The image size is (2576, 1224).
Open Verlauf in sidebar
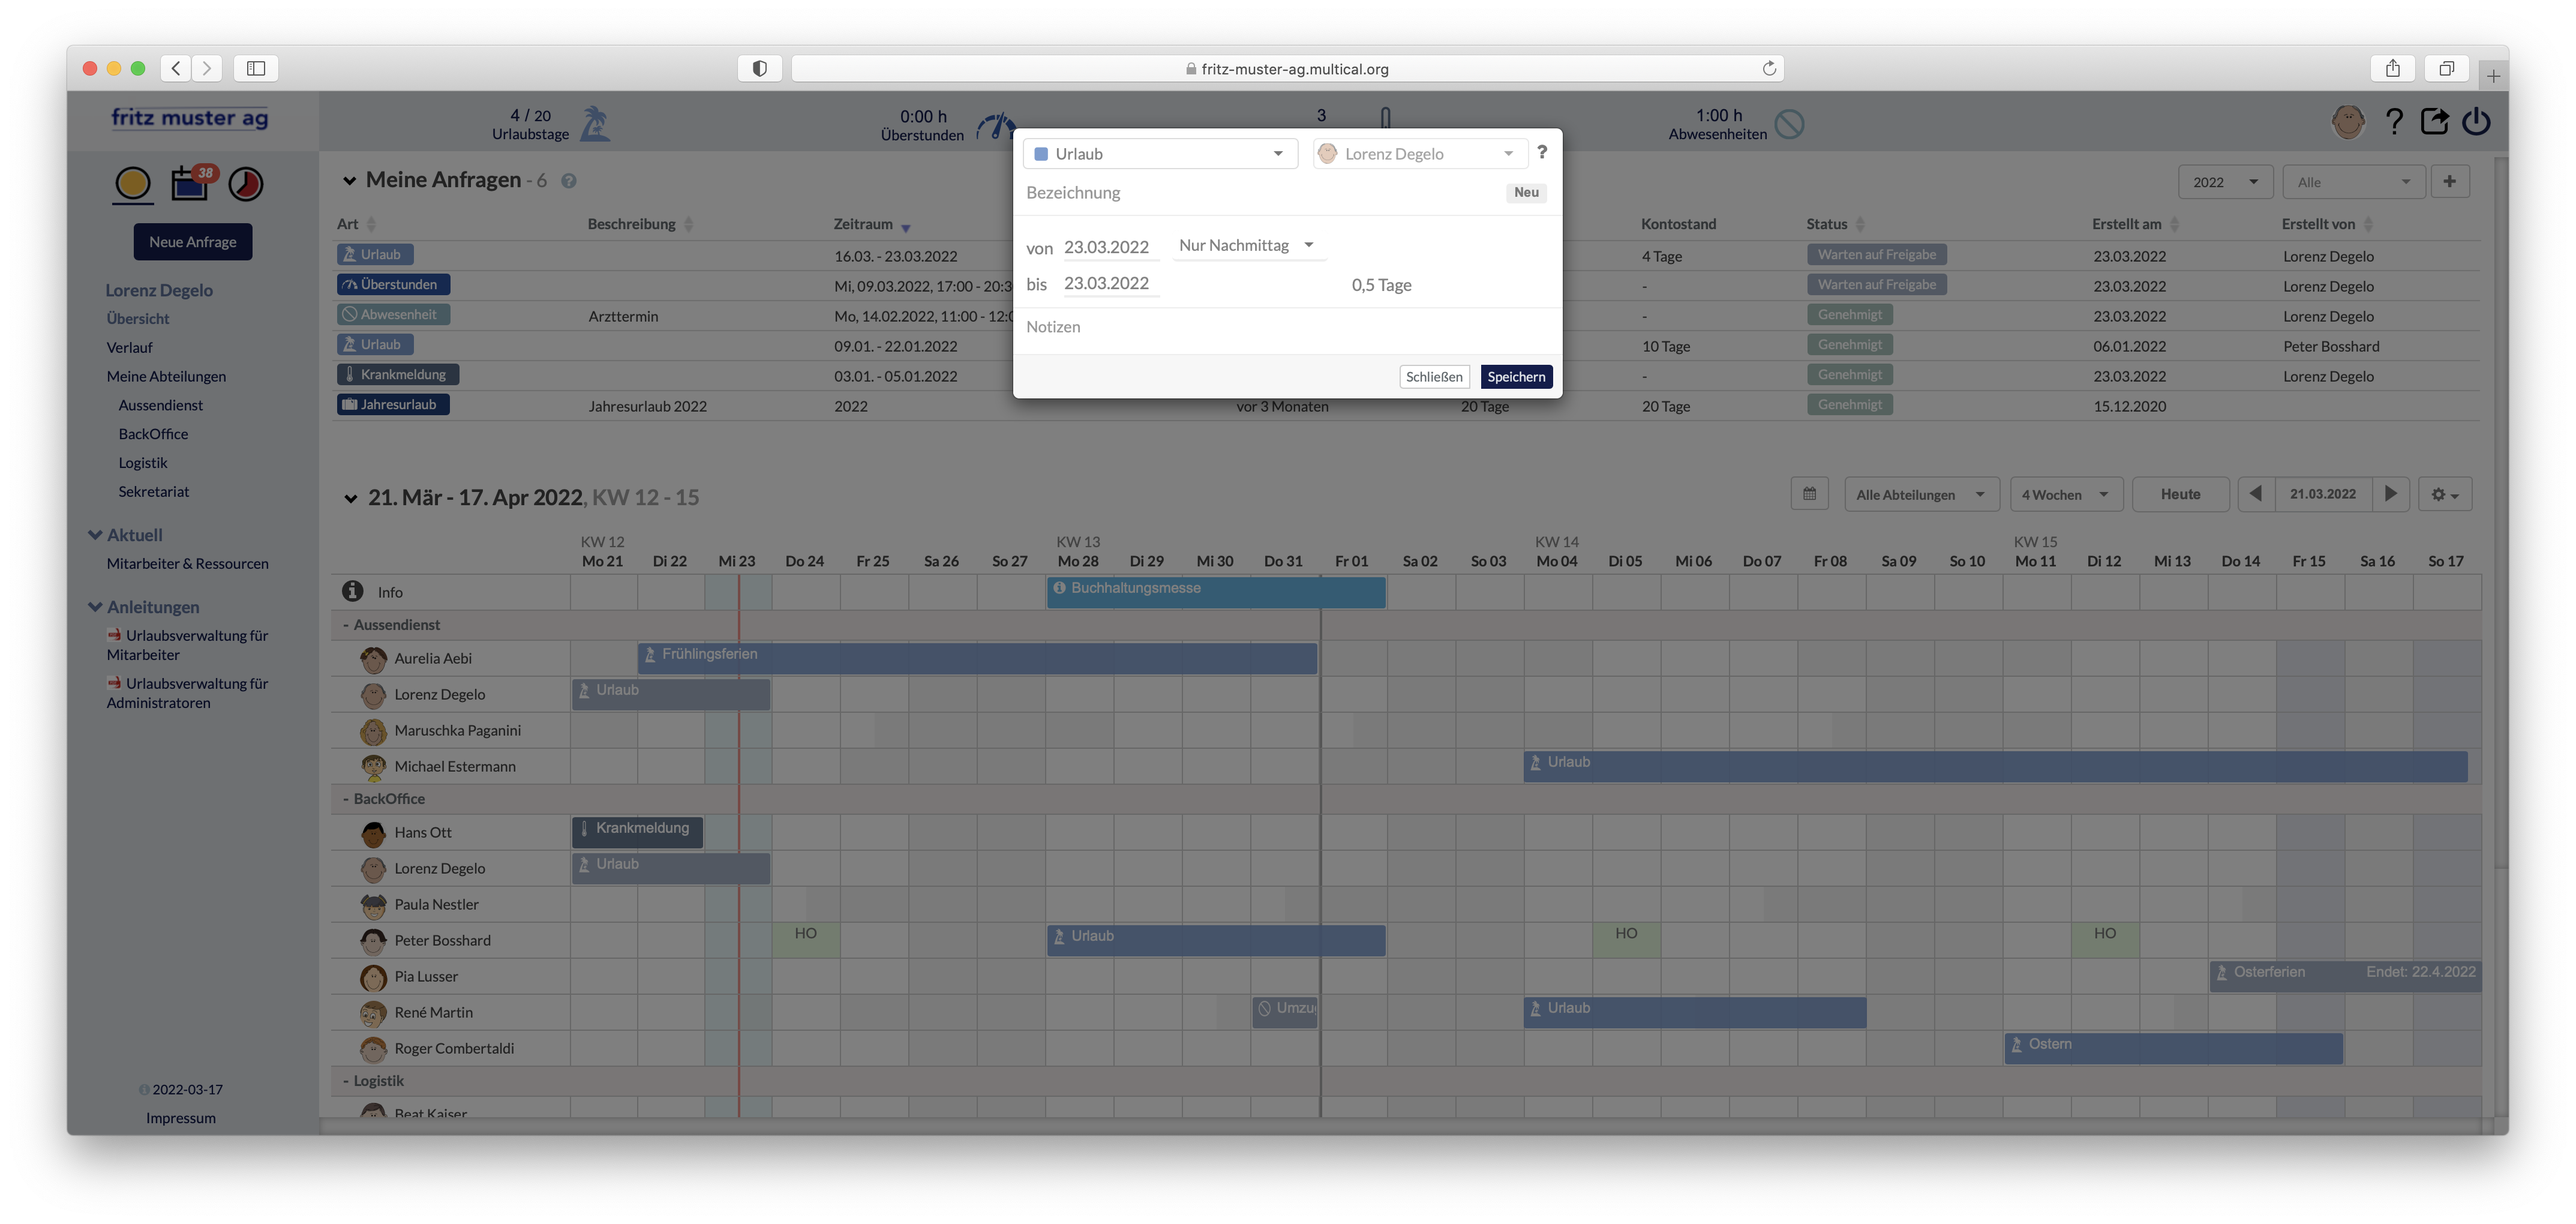pyautogui.click(x=130, y=347)
